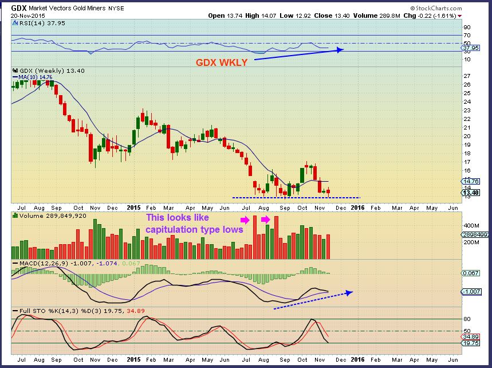Screen dimensions: 492x368
Task: Click the 20 price axis label
Action: coord(467,136)
